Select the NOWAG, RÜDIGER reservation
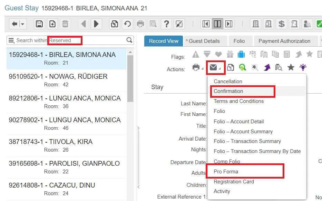 (67, 80)
